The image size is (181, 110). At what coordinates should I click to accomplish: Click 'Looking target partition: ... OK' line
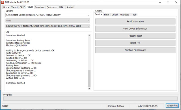point(21,68)
